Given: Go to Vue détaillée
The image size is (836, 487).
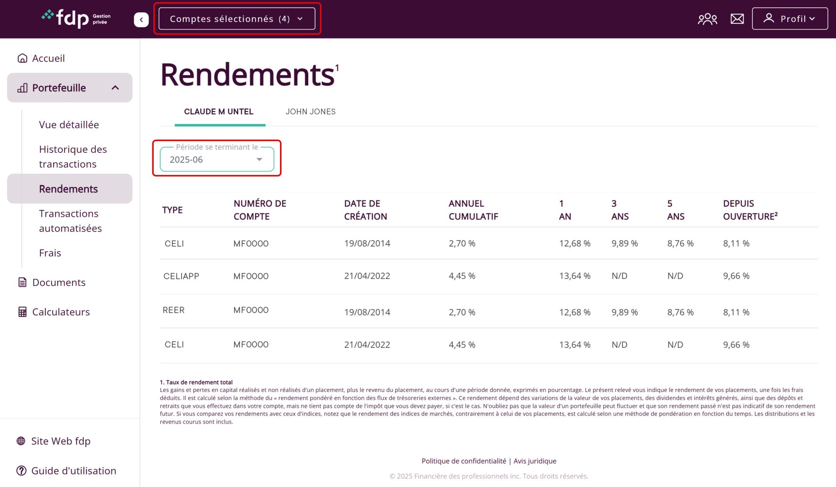Looking at the screenshot, I should [69, 125].
